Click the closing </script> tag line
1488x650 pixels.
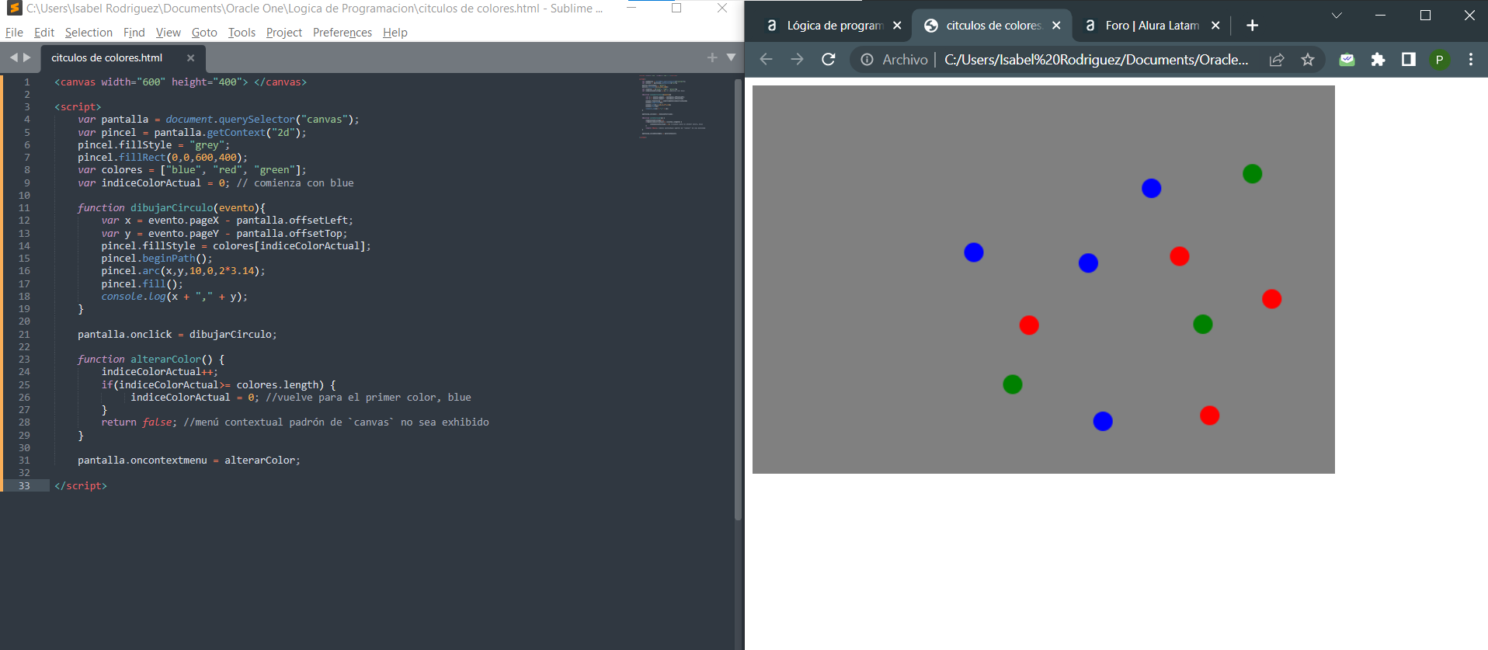(x=81, y=486)
